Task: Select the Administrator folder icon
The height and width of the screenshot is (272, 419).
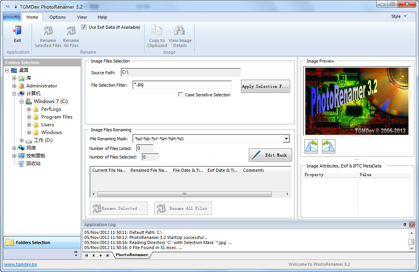Action: [x=21, y=86]
